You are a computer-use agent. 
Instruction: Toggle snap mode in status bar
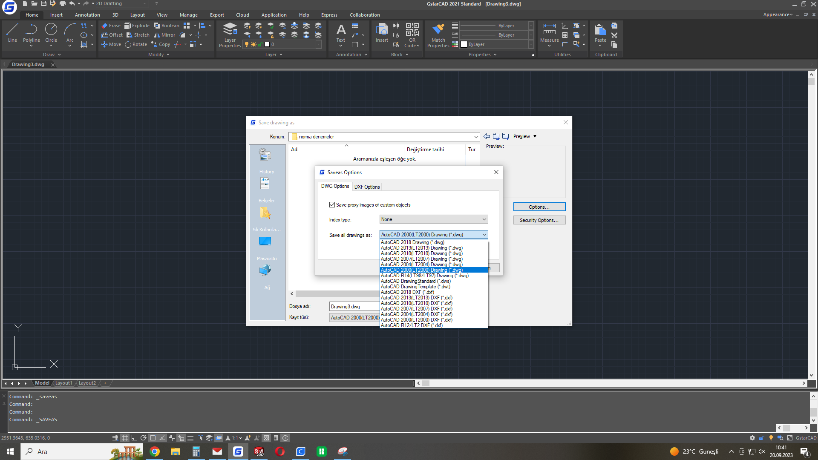[x=115, y=438]
